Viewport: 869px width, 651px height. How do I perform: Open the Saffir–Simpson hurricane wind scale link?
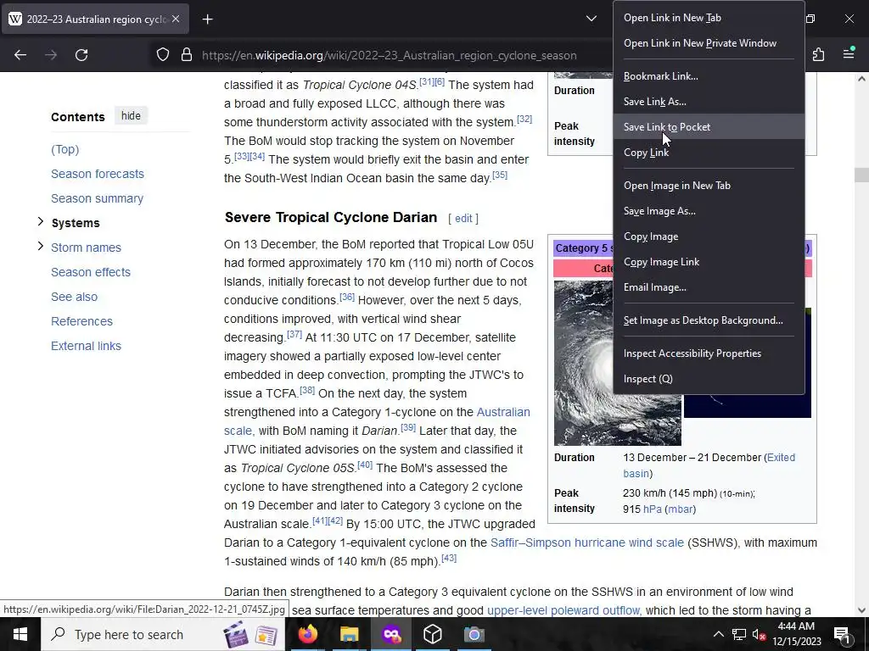[x=587, y=542]
